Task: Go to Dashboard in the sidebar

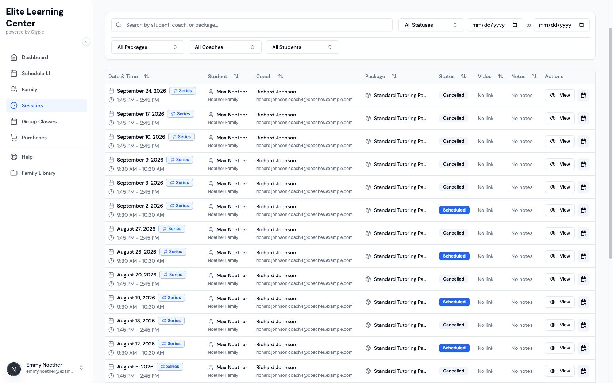Action: (x=35, y=57)
